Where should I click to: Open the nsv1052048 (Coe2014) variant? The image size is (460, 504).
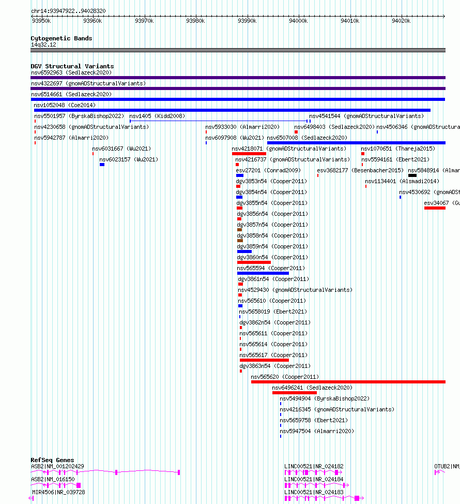coord(65,106)
